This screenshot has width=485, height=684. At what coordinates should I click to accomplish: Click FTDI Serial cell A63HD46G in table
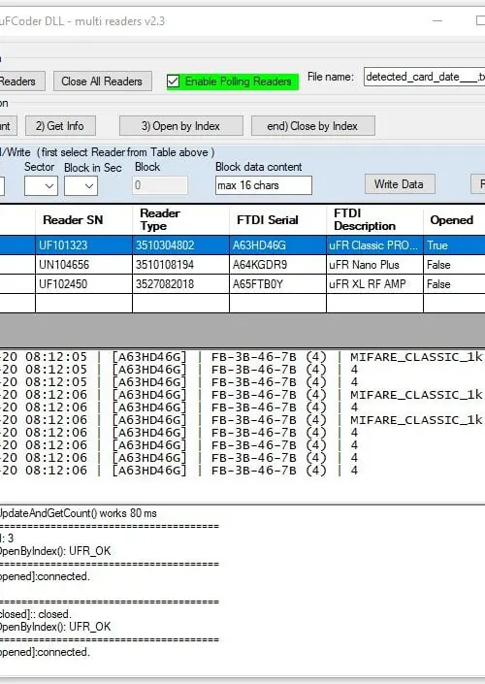tap(277, 245)
